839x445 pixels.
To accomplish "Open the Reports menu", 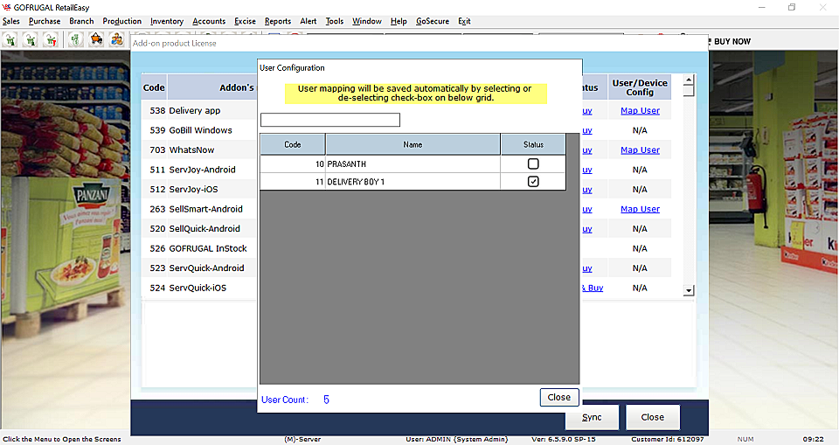I will 278,21.
